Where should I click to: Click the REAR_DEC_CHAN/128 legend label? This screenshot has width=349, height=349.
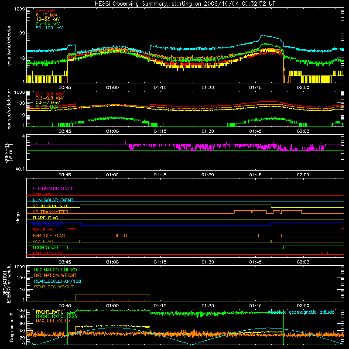click(x=58, y=281)
